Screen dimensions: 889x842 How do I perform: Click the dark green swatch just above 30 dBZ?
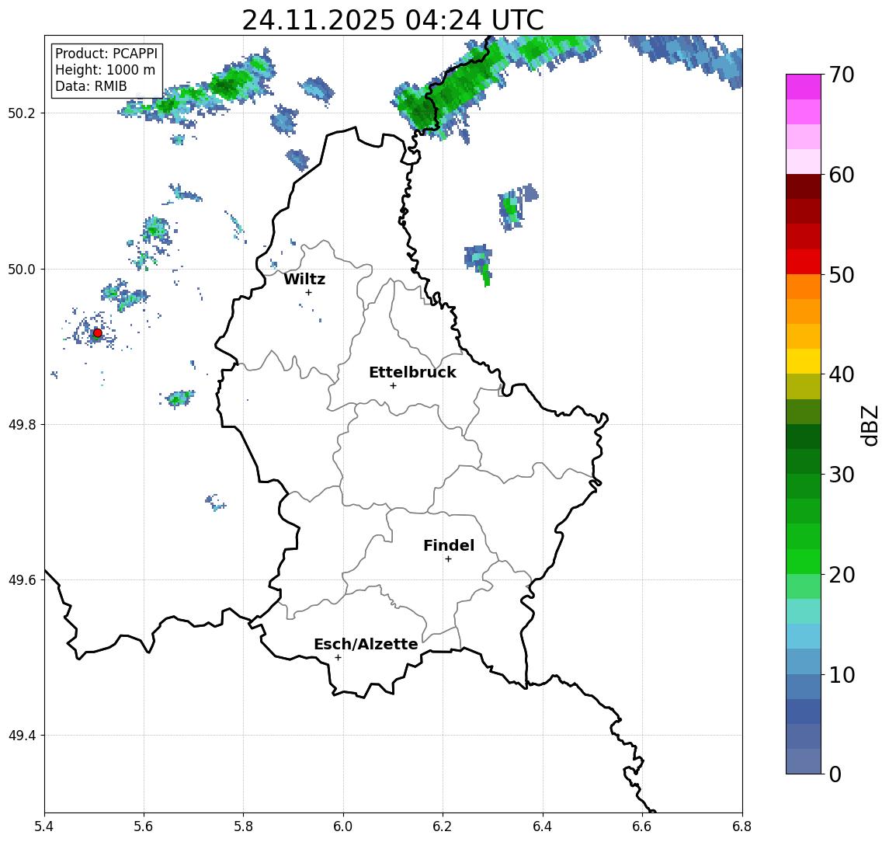(x=804, y=461)
